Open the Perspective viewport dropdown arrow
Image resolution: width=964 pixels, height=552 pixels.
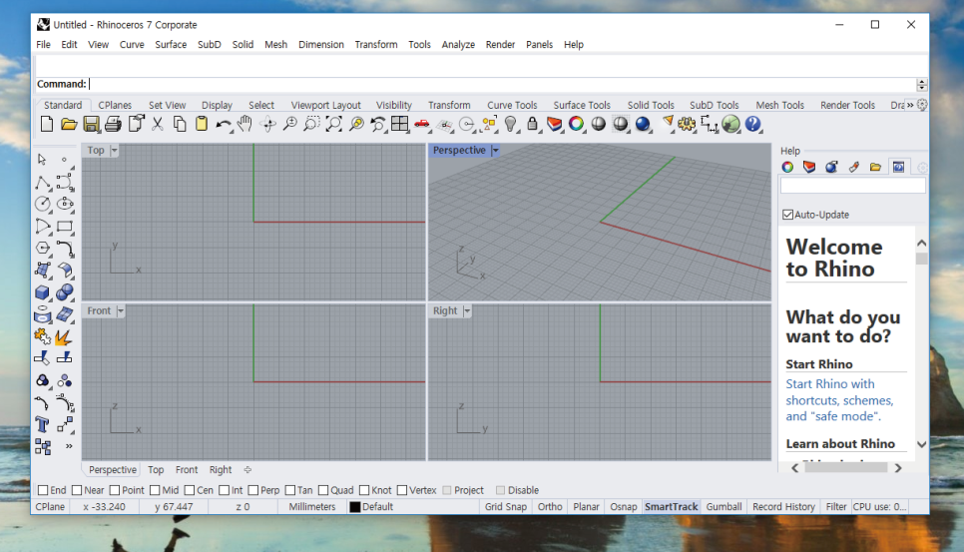pos(496,150)
